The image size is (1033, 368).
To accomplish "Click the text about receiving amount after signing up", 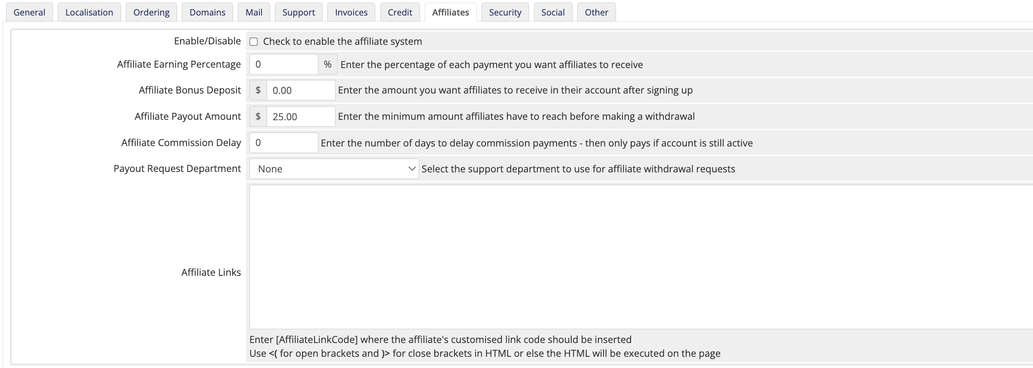I will (515, 90).
